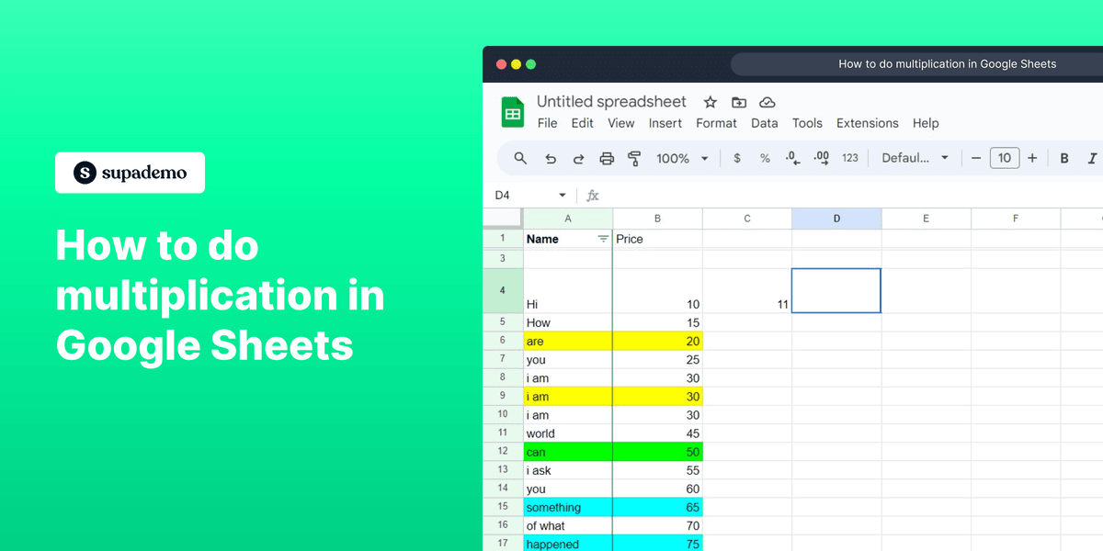Viewport: 1103px width, 551px height.
Task: Apply currency format with the dollar icon
Action: [736, 158]
